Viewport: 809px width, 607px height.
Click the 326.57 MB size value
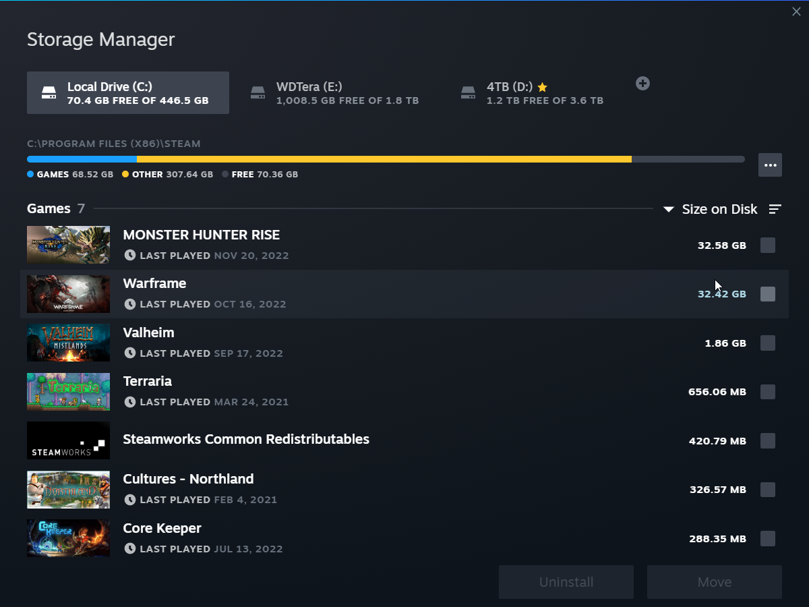[718, 490]
